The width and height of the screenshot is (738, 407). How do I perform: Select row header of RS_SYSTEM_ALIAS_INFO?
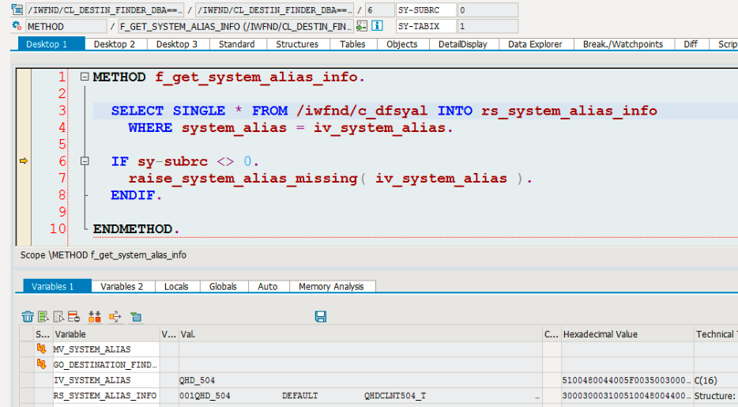pyautogui.click(x=28, y=396)
